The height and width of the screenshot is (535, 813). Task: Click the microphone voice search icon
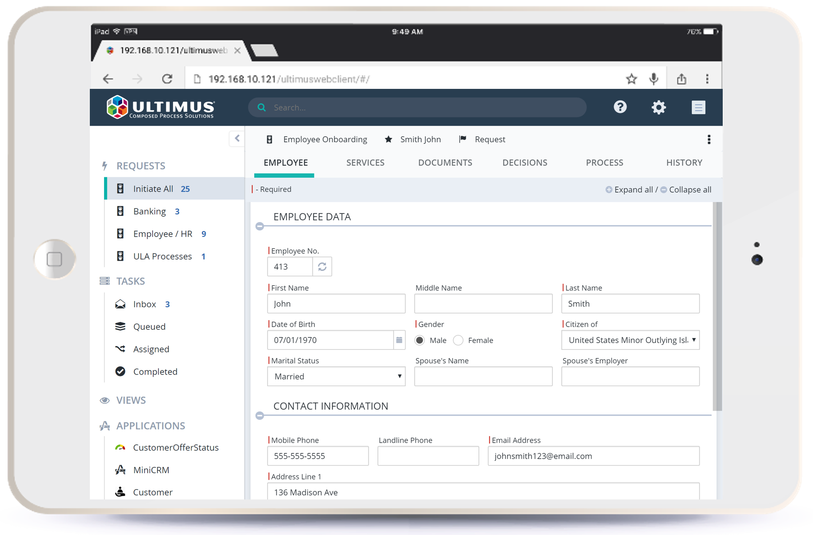tap(654, 79)
